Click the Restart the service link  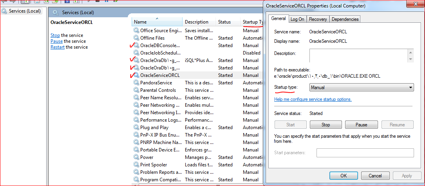click(57, 47)
